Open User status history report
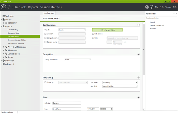 (x=14, y=33)
